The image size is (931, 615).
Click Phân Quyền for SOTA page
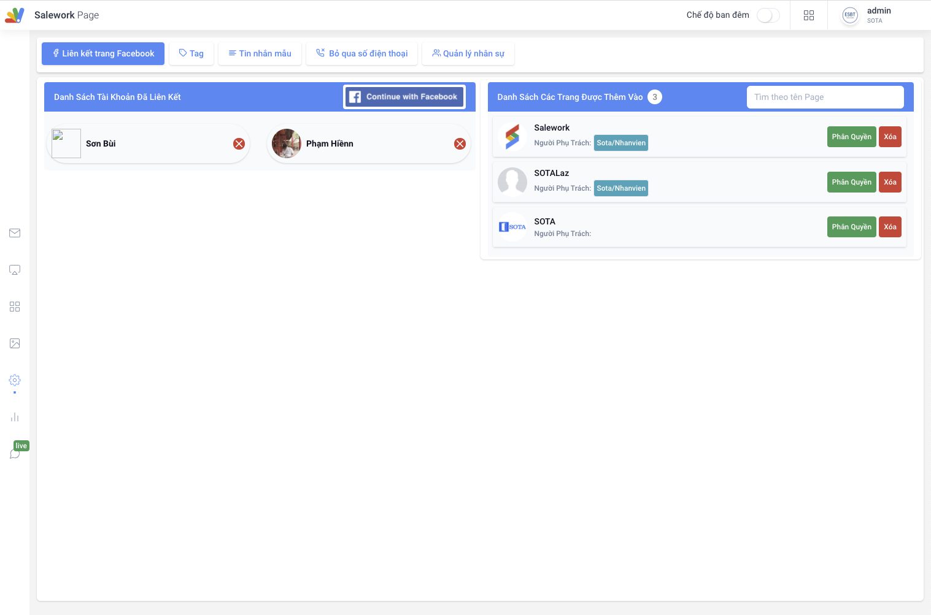[851, 227]
